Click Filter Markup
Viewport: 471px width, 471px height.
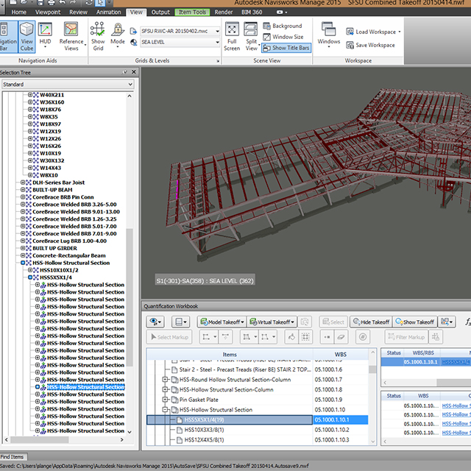406,337
